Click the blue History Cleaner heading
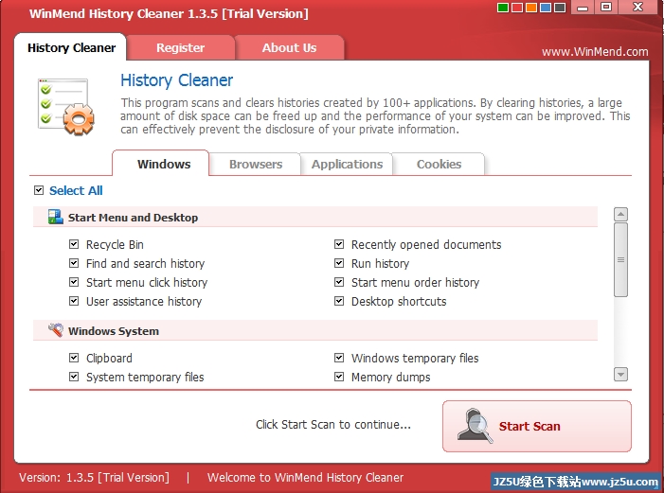 (176, 80)
